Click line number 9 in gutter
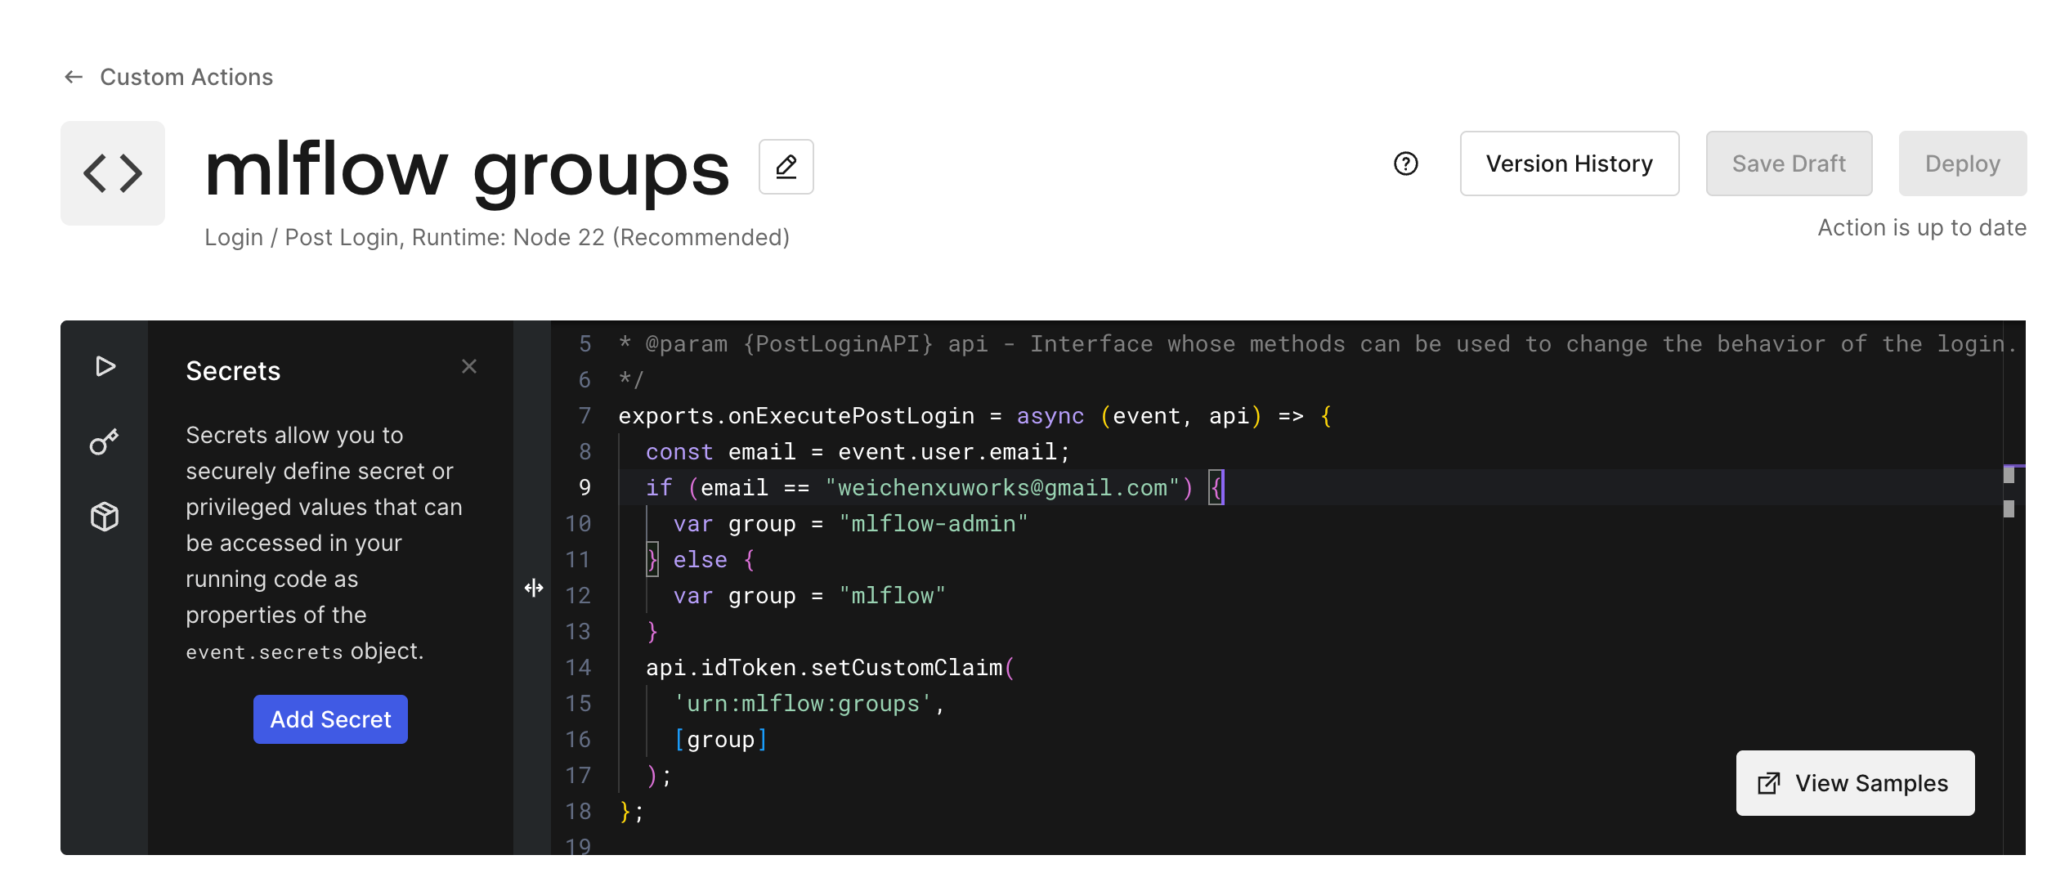The image size is (2047, 891). pyautogui.click(x=585, y=488)
